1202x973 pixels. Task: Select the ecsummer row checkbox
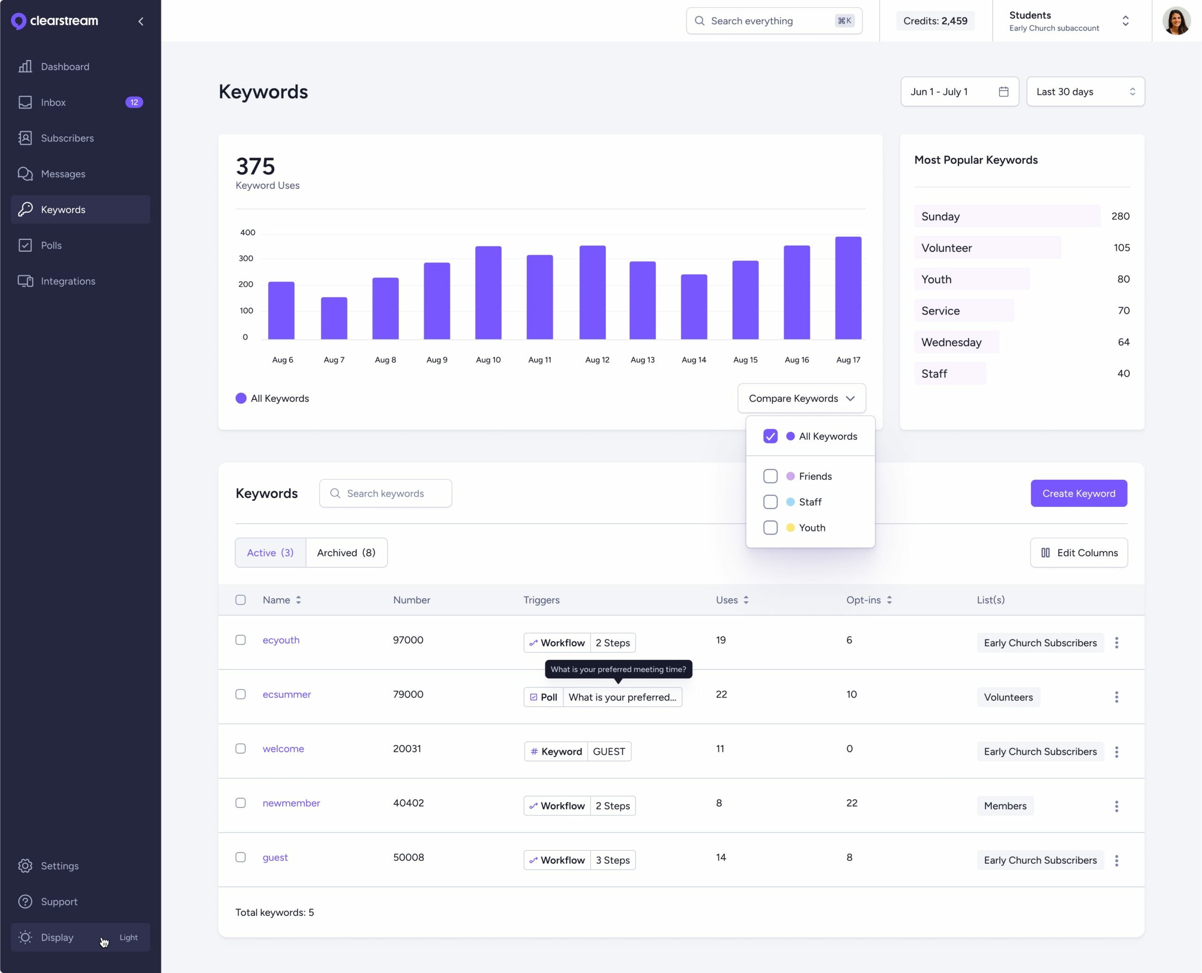(240, 695)
